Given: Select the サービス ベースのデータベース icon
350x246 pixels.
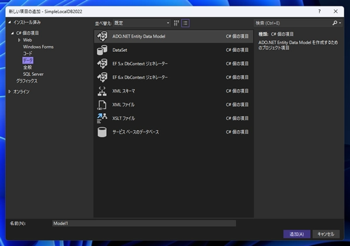Looking at the screenshot, I should point(102,132).
